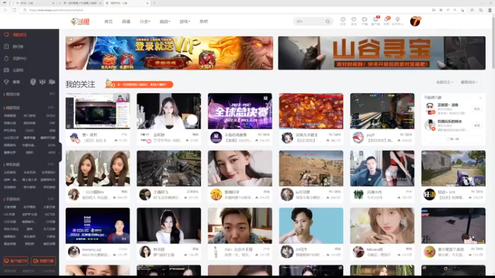Switch to the second browser tab
Screen dimensions: 495x278
coord(80,3)
